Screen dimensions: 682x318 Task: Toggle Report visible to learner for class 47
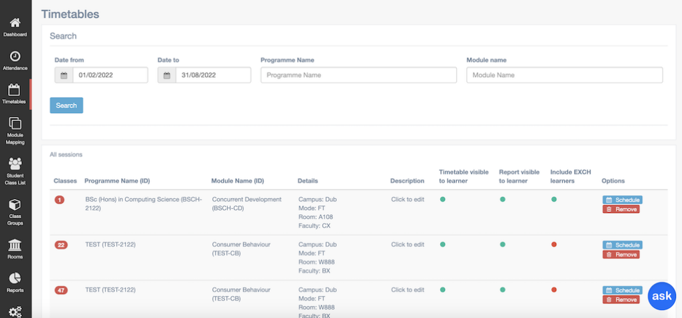[502, 289]
